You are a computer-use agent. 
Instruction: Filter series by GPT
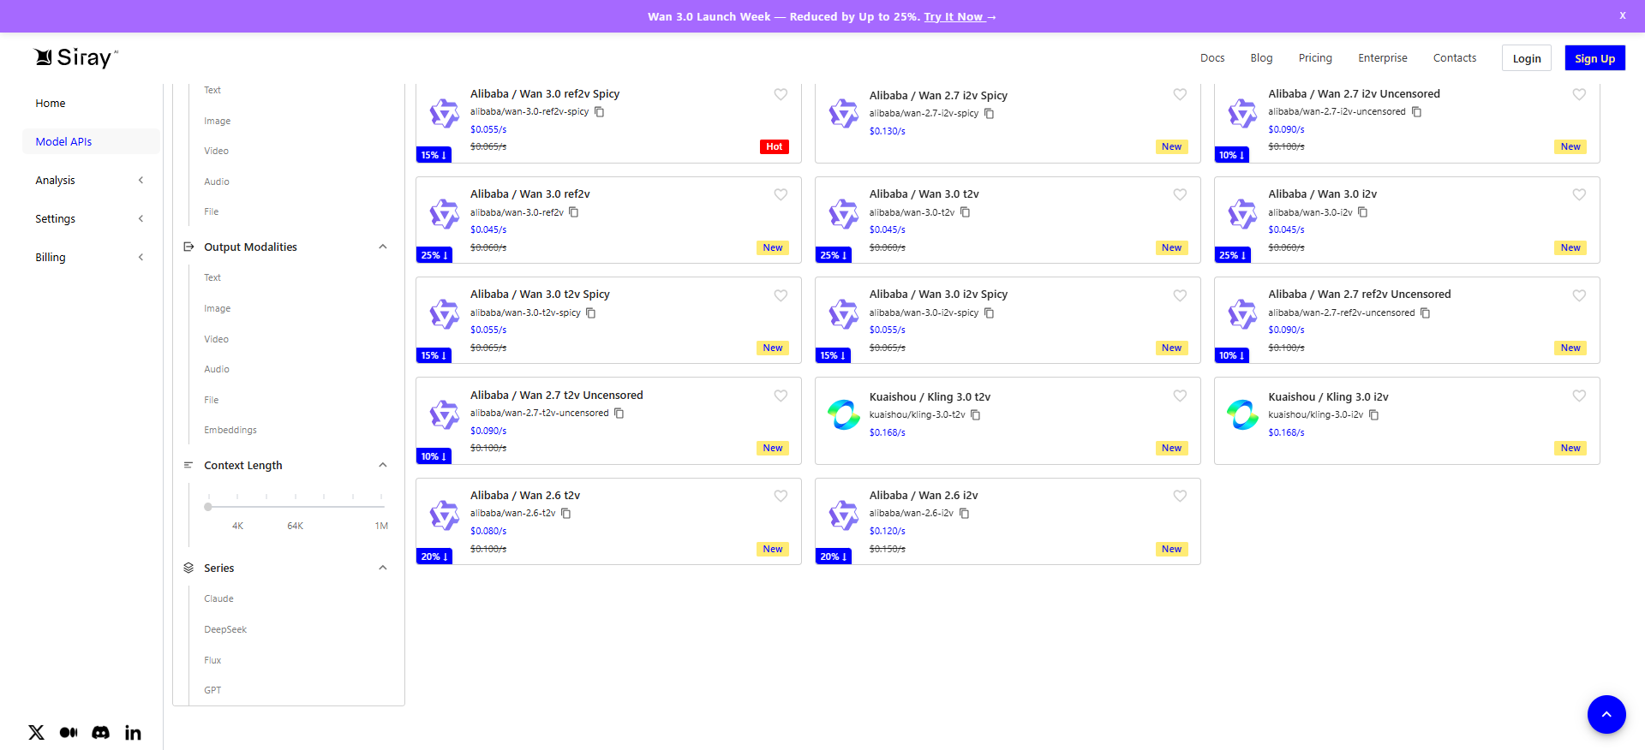tap(212, 690)
